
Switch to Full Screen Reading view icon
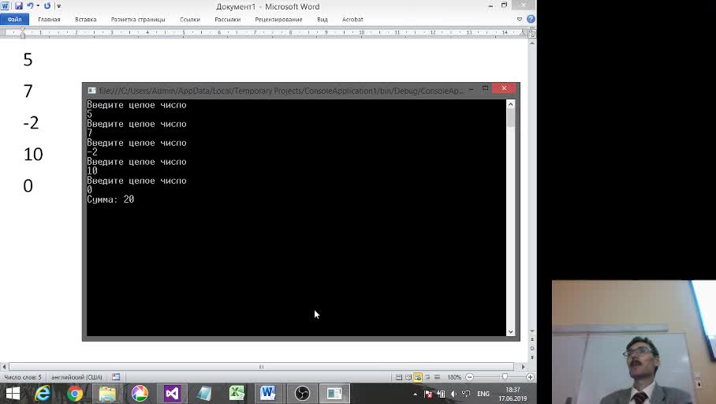coord(408,377)
